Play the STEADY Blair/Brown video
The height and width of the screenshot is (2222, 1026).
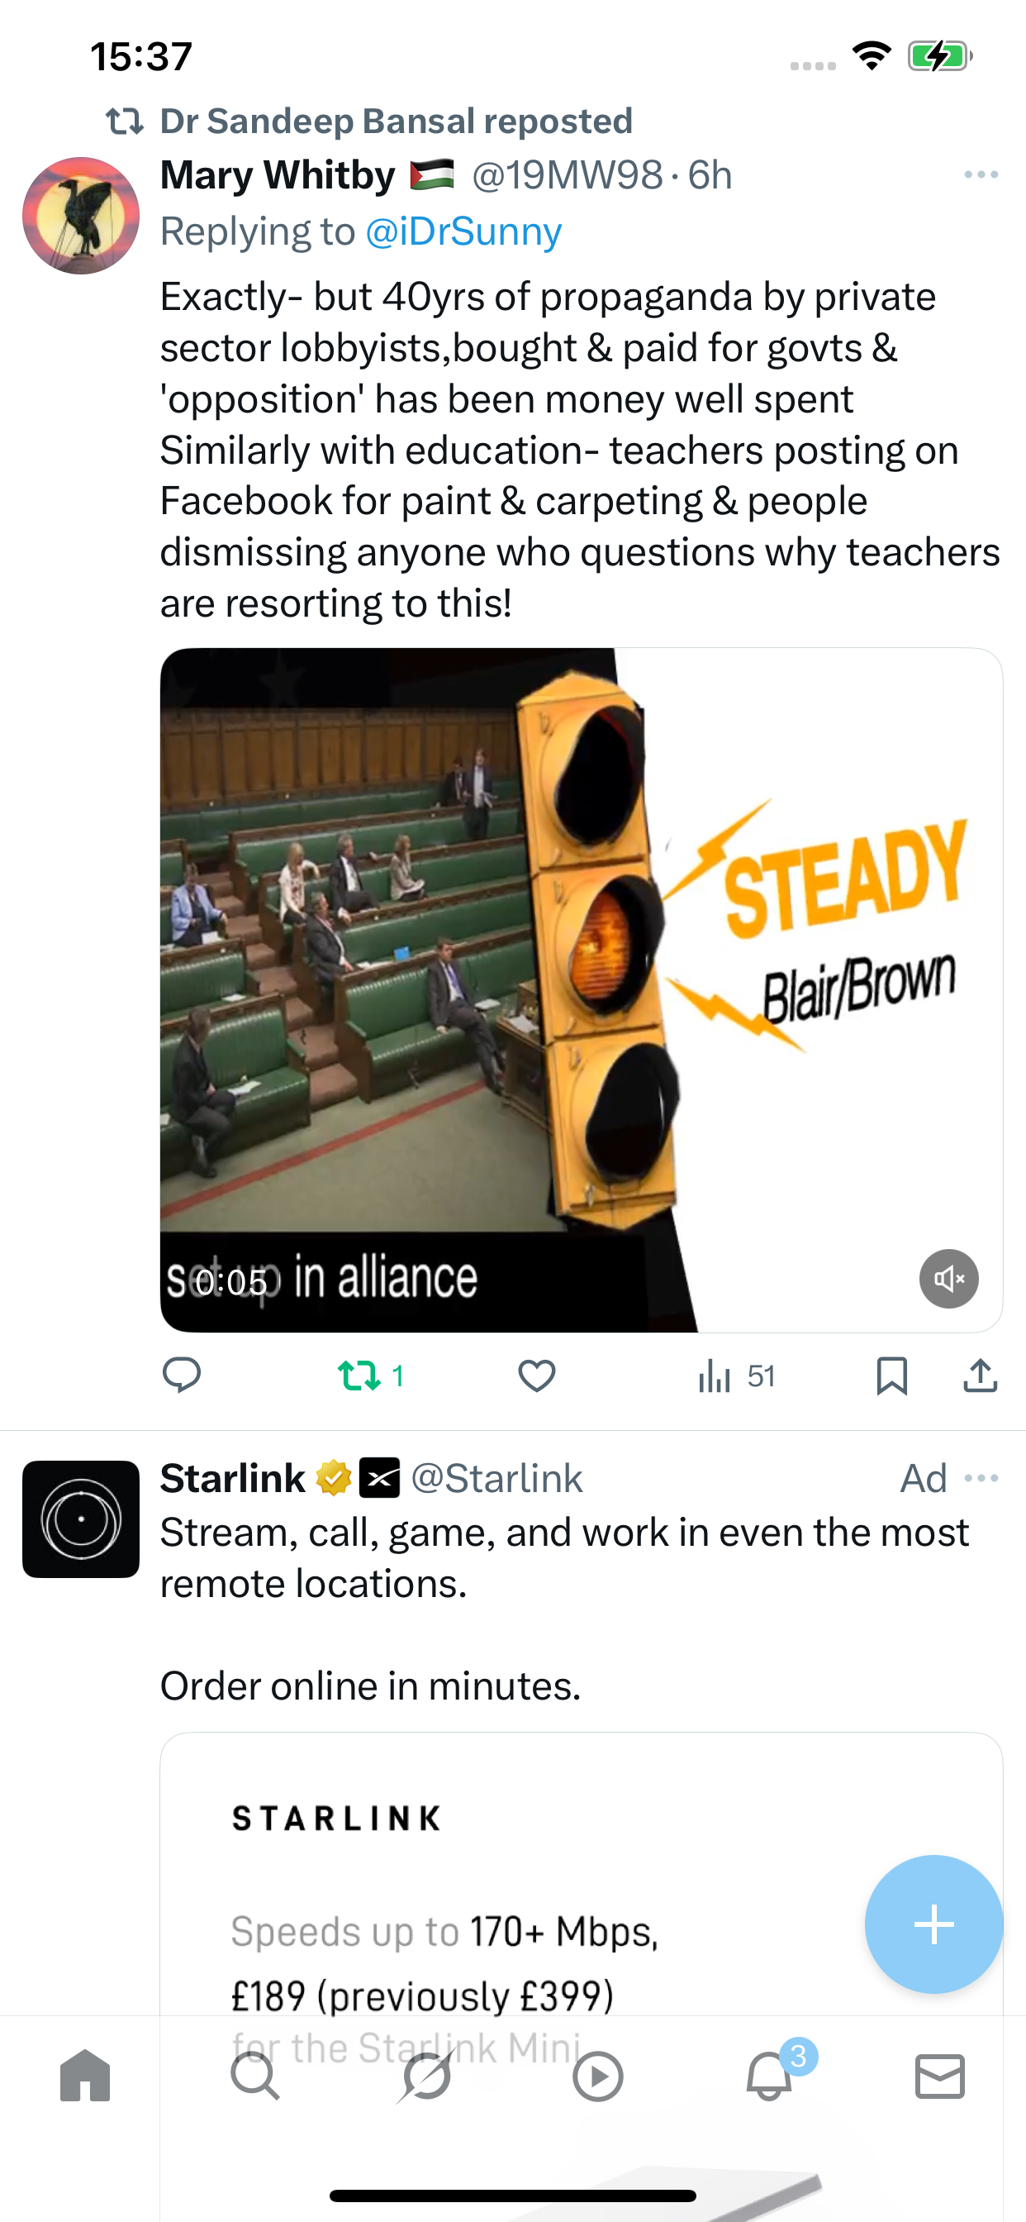pyautogui.click(x=581, y=989)
